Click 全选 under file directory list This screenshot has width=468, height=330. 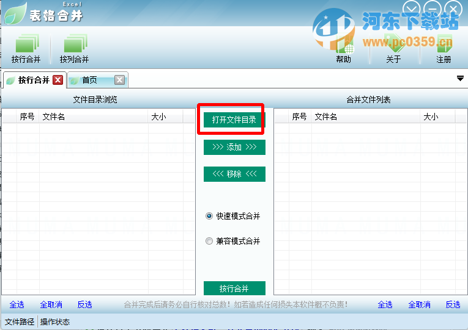pyautogui.click(x=17, y=305)
